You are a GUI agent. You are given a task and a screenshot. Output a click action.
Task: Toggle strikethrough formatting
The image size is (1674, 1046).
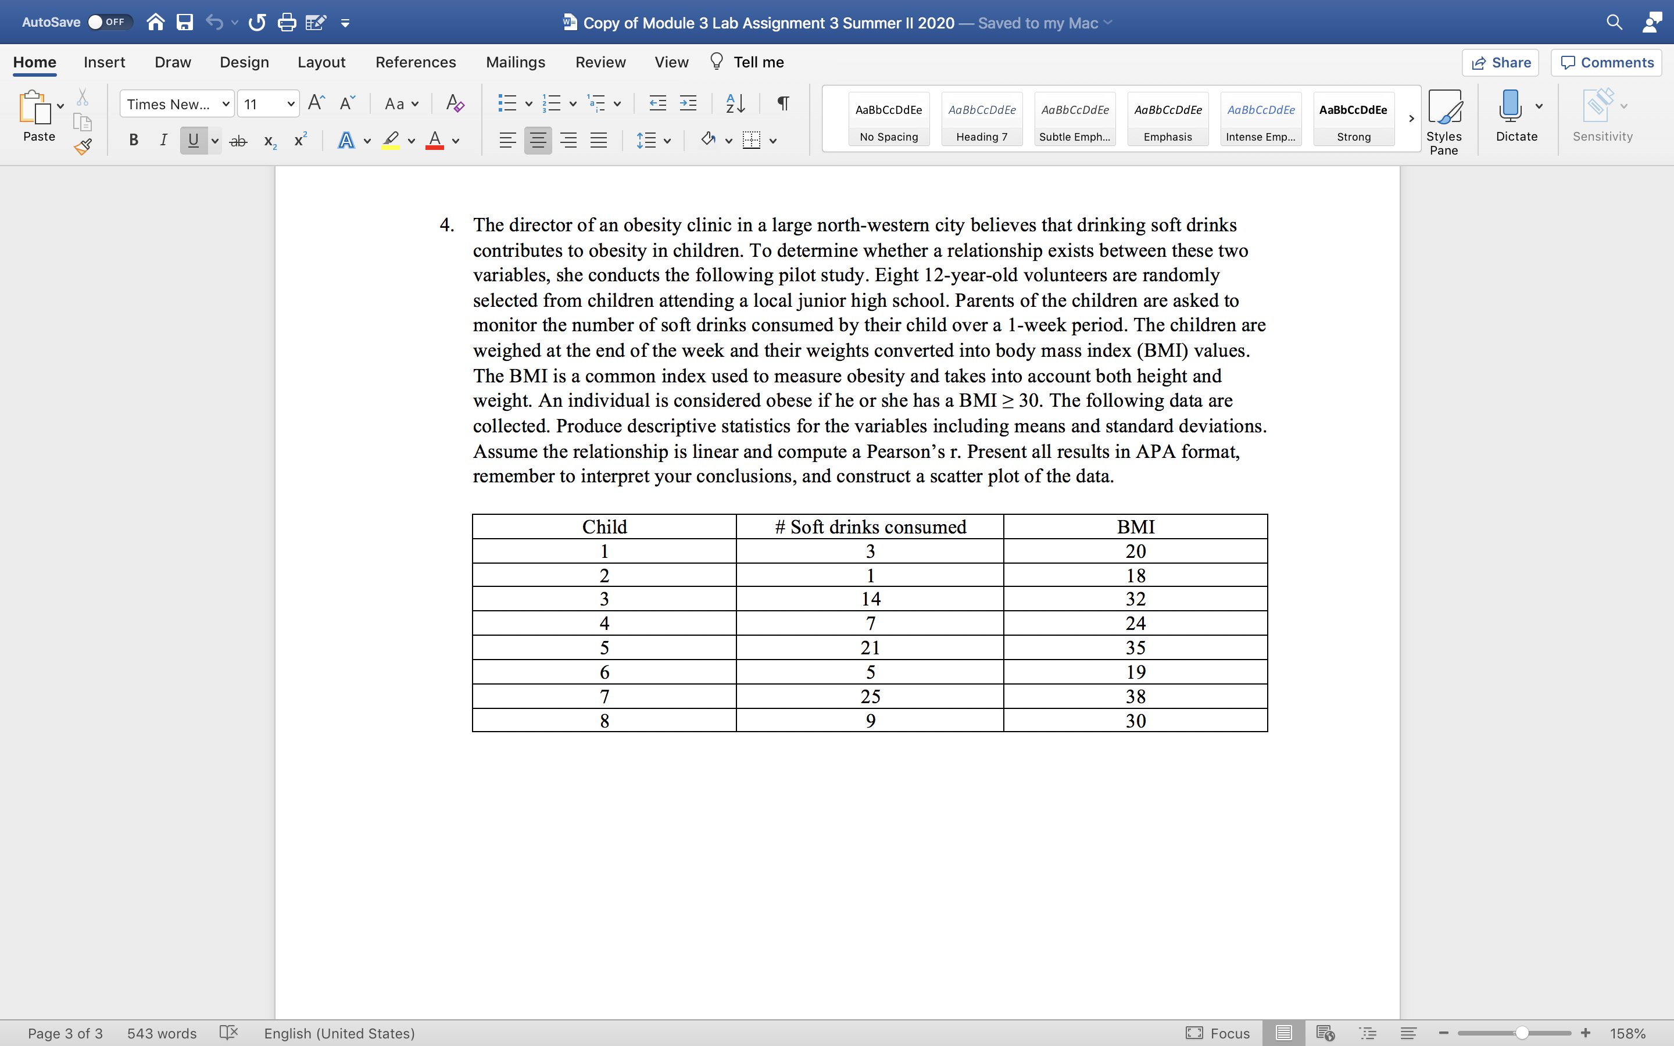click(238, 141)
